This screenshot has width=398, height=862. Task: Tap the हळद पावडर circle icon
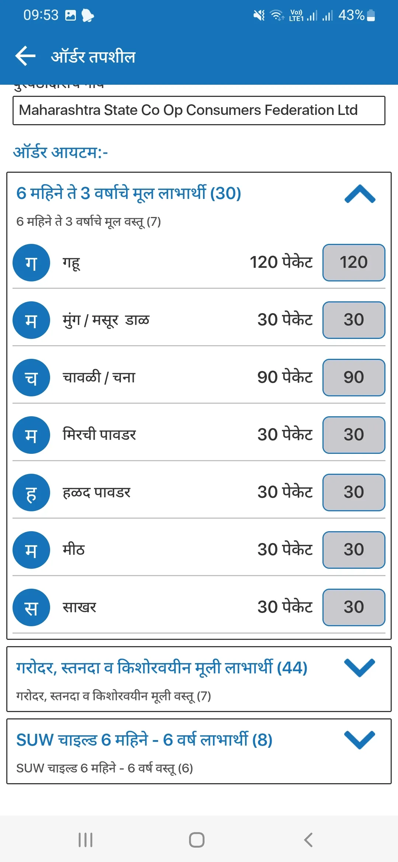point(31,493)
